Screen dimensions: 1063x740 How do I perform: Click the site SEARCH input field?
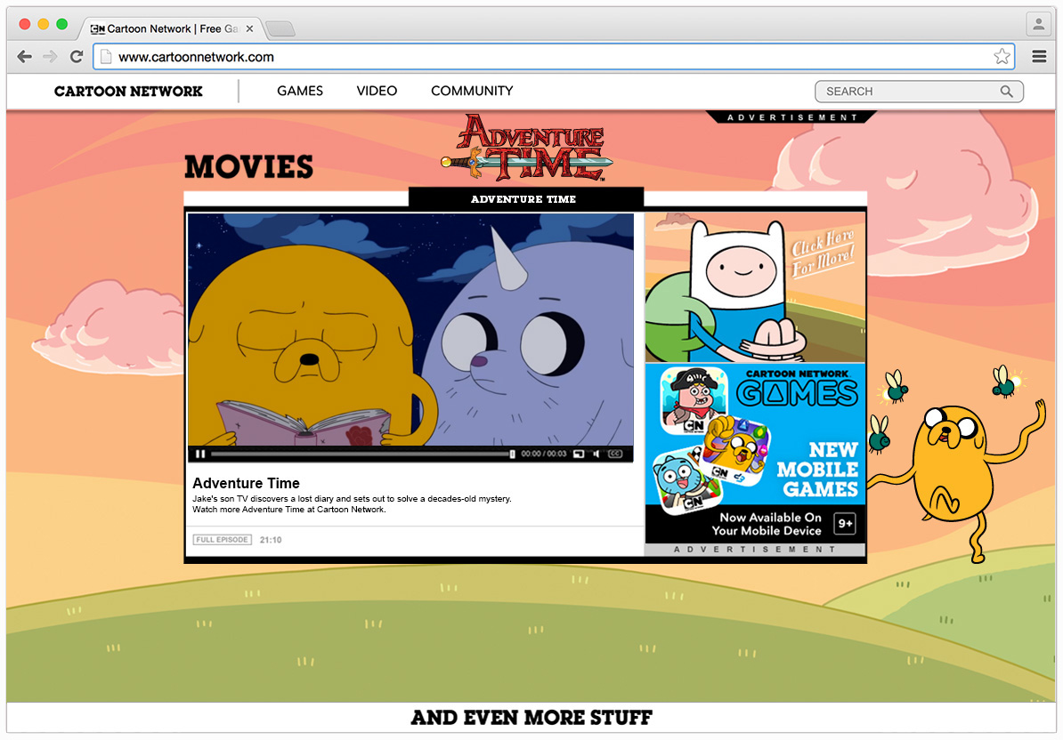919,92
